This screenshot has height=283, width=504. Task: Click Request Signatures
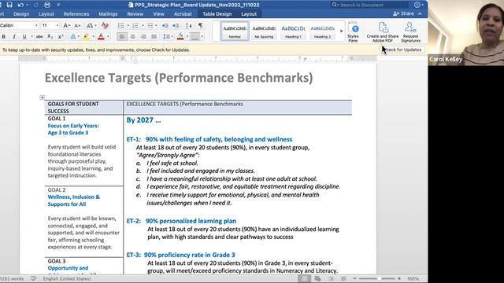411,31
